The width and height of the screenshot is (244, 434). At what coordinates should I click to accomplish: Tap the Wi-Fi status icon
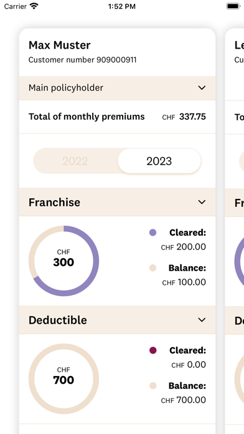(34, 6)
